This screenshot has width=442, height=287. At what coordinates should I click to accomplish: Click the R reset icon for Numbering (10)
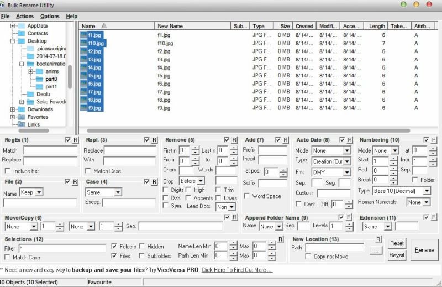coord(434,140)
